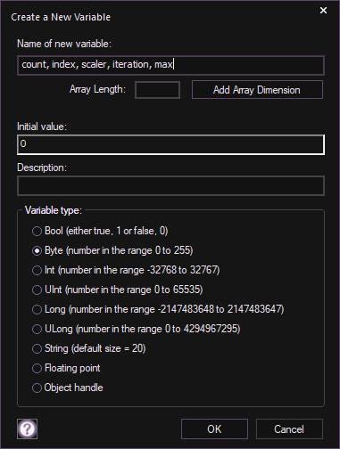The height and width of the screenshot is (449, 340).
Task: Click the 'Name of new variable:' label
Action: pos(64,44)
